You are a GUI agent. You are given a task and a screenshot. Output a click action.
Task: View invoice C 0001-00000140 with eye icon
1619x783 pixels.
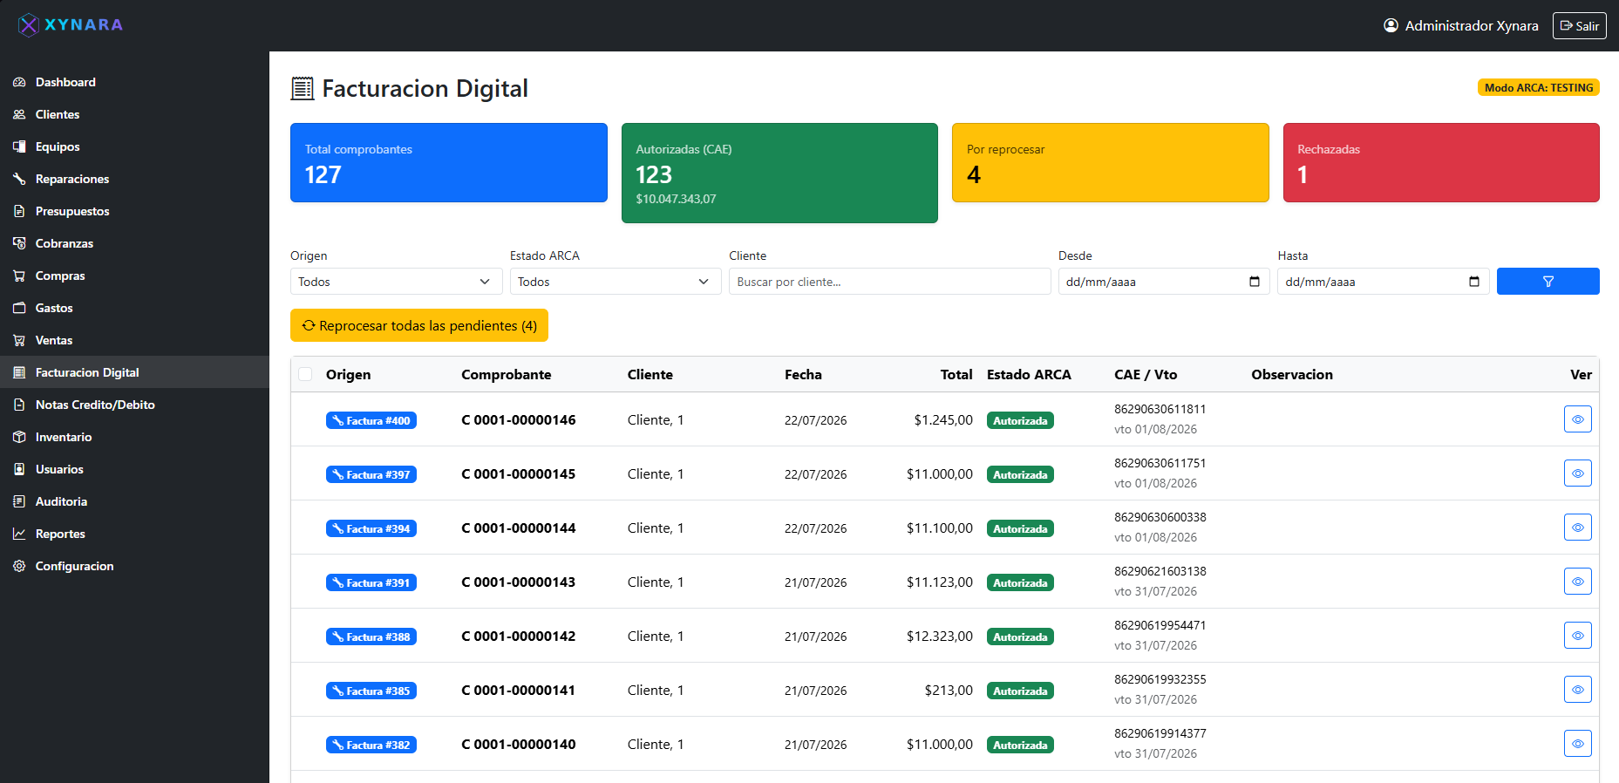click(1578, 744)
